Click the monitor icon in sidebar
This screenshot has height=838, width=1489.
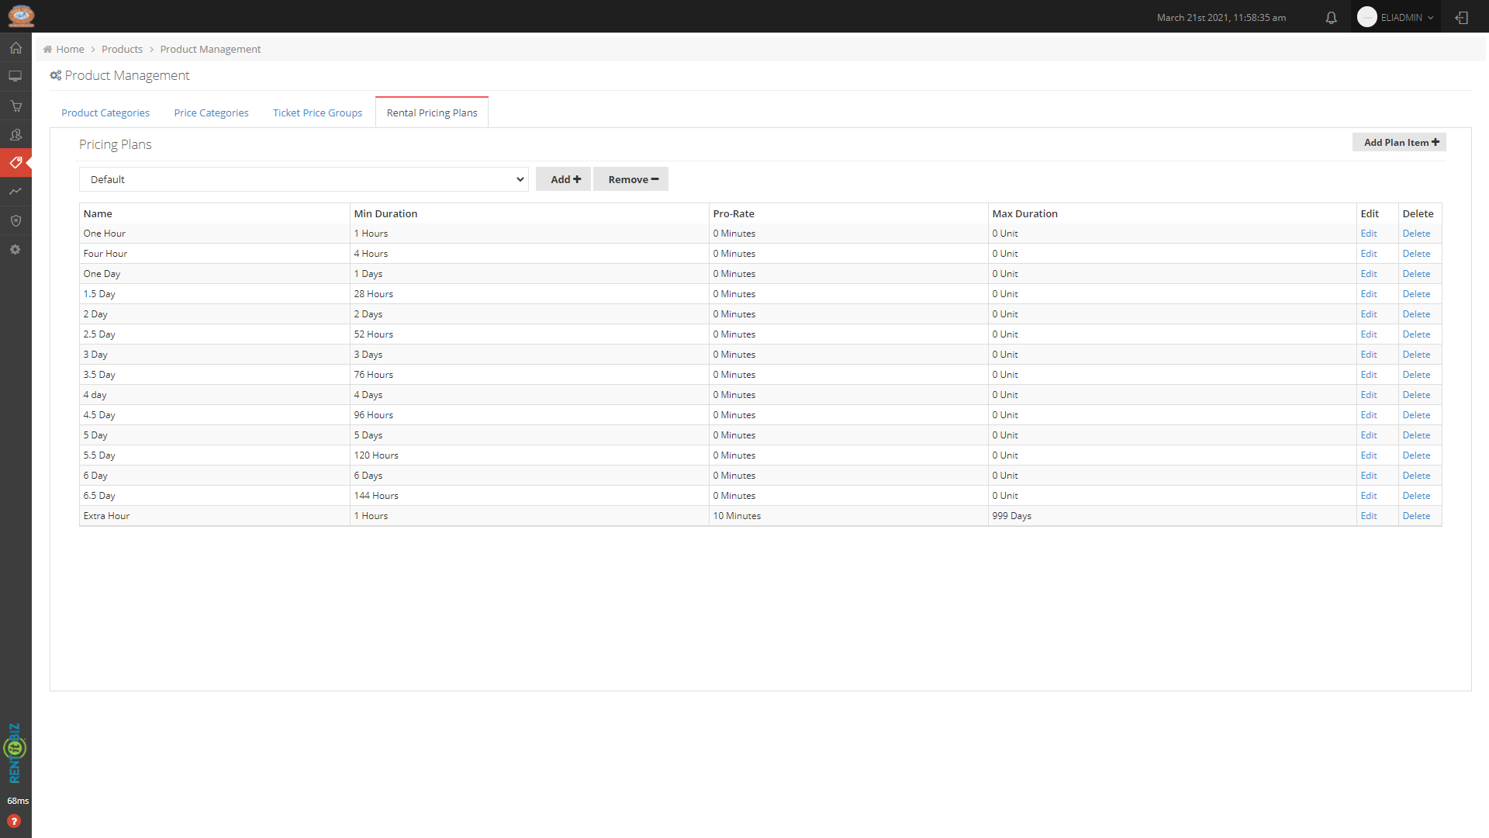pyautogui.click(x=16, y=76)
